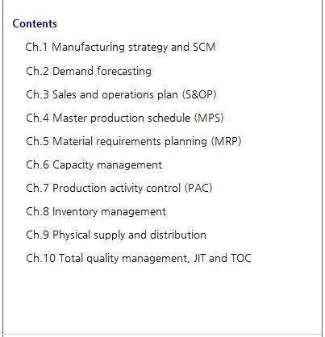Open Ch.2 Demand forecasting
325x337 pixels.
pyautogui.click(x=89, y=71)
